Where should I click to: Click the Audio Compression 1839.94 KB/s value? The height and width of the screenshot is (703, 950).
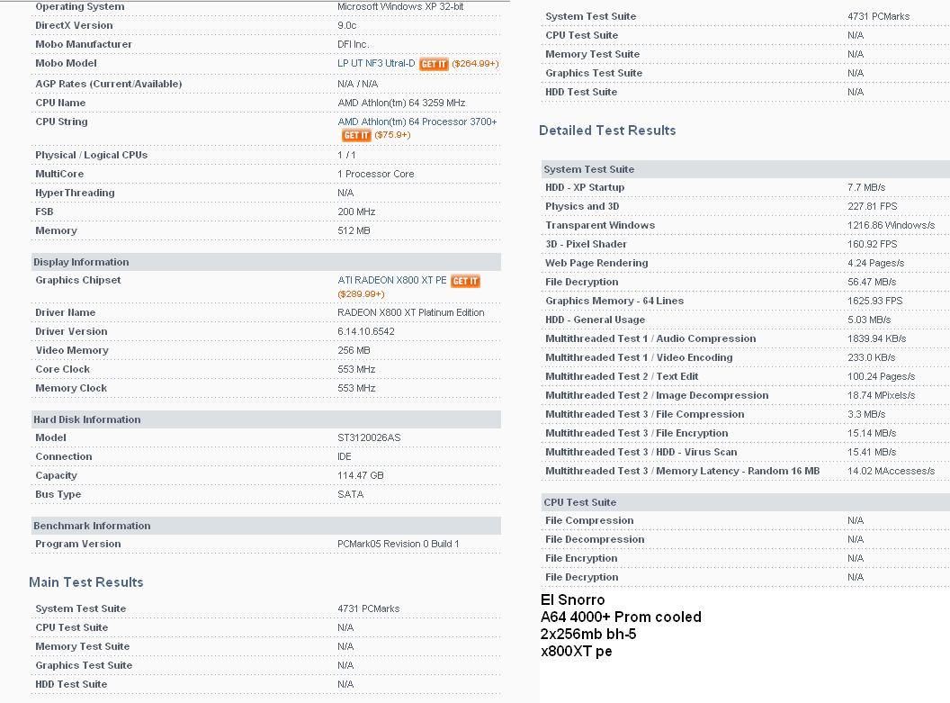click(x=877, y=338)
